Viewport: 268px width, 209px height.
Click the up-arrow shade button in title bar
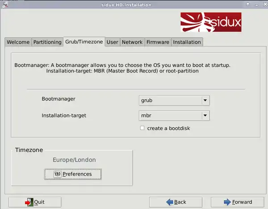[247, 4]
